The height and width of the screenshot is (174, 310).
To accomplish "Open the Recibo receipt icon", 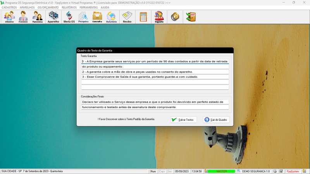I will coord(127,17).
